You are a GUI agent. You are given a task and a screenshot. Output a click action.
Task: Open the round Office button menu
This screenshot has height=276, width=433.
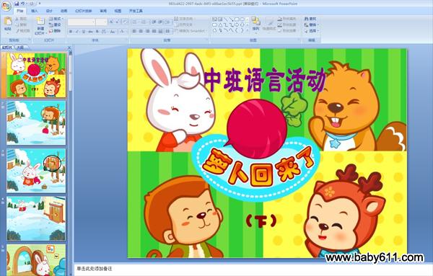pos(6,6)
